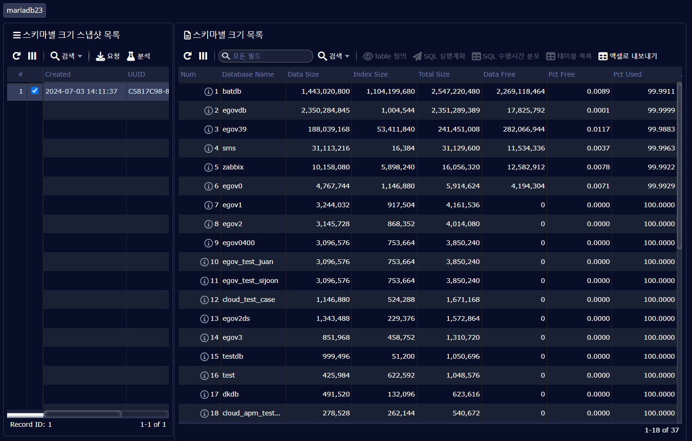Expand 검색 dropdown in snapshot list toolbar
Image resolution: width=692 pixels, height=441 pixels.
pyautogui.click(x=67, y=56)
